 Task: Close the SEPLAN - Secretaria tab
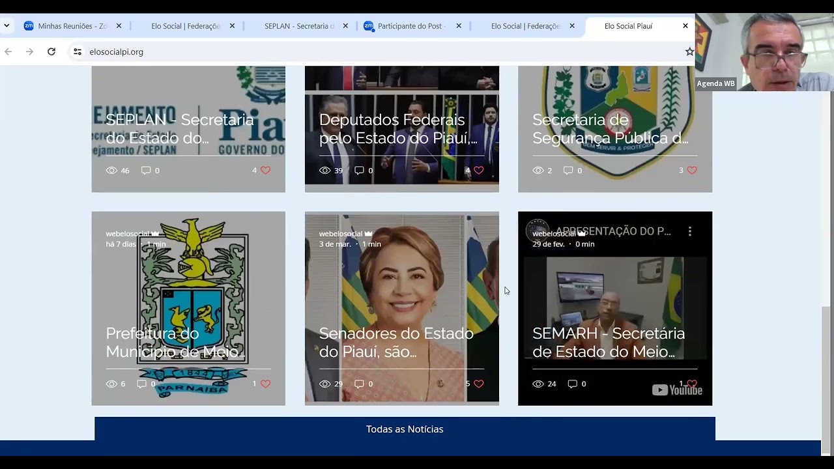pos(345,26)
